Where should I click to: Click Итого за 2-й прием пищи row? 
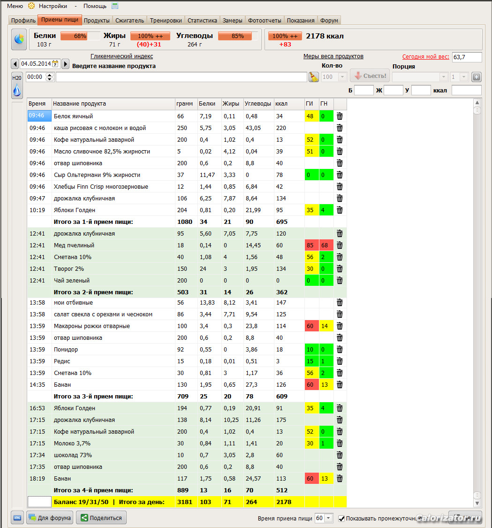(187, 292)
